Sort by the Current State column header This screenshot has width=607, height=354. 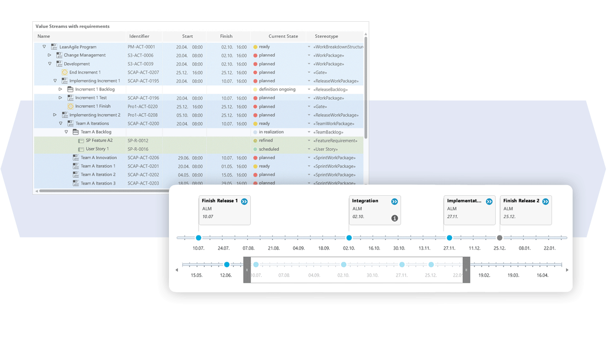[x=283, y=36]
